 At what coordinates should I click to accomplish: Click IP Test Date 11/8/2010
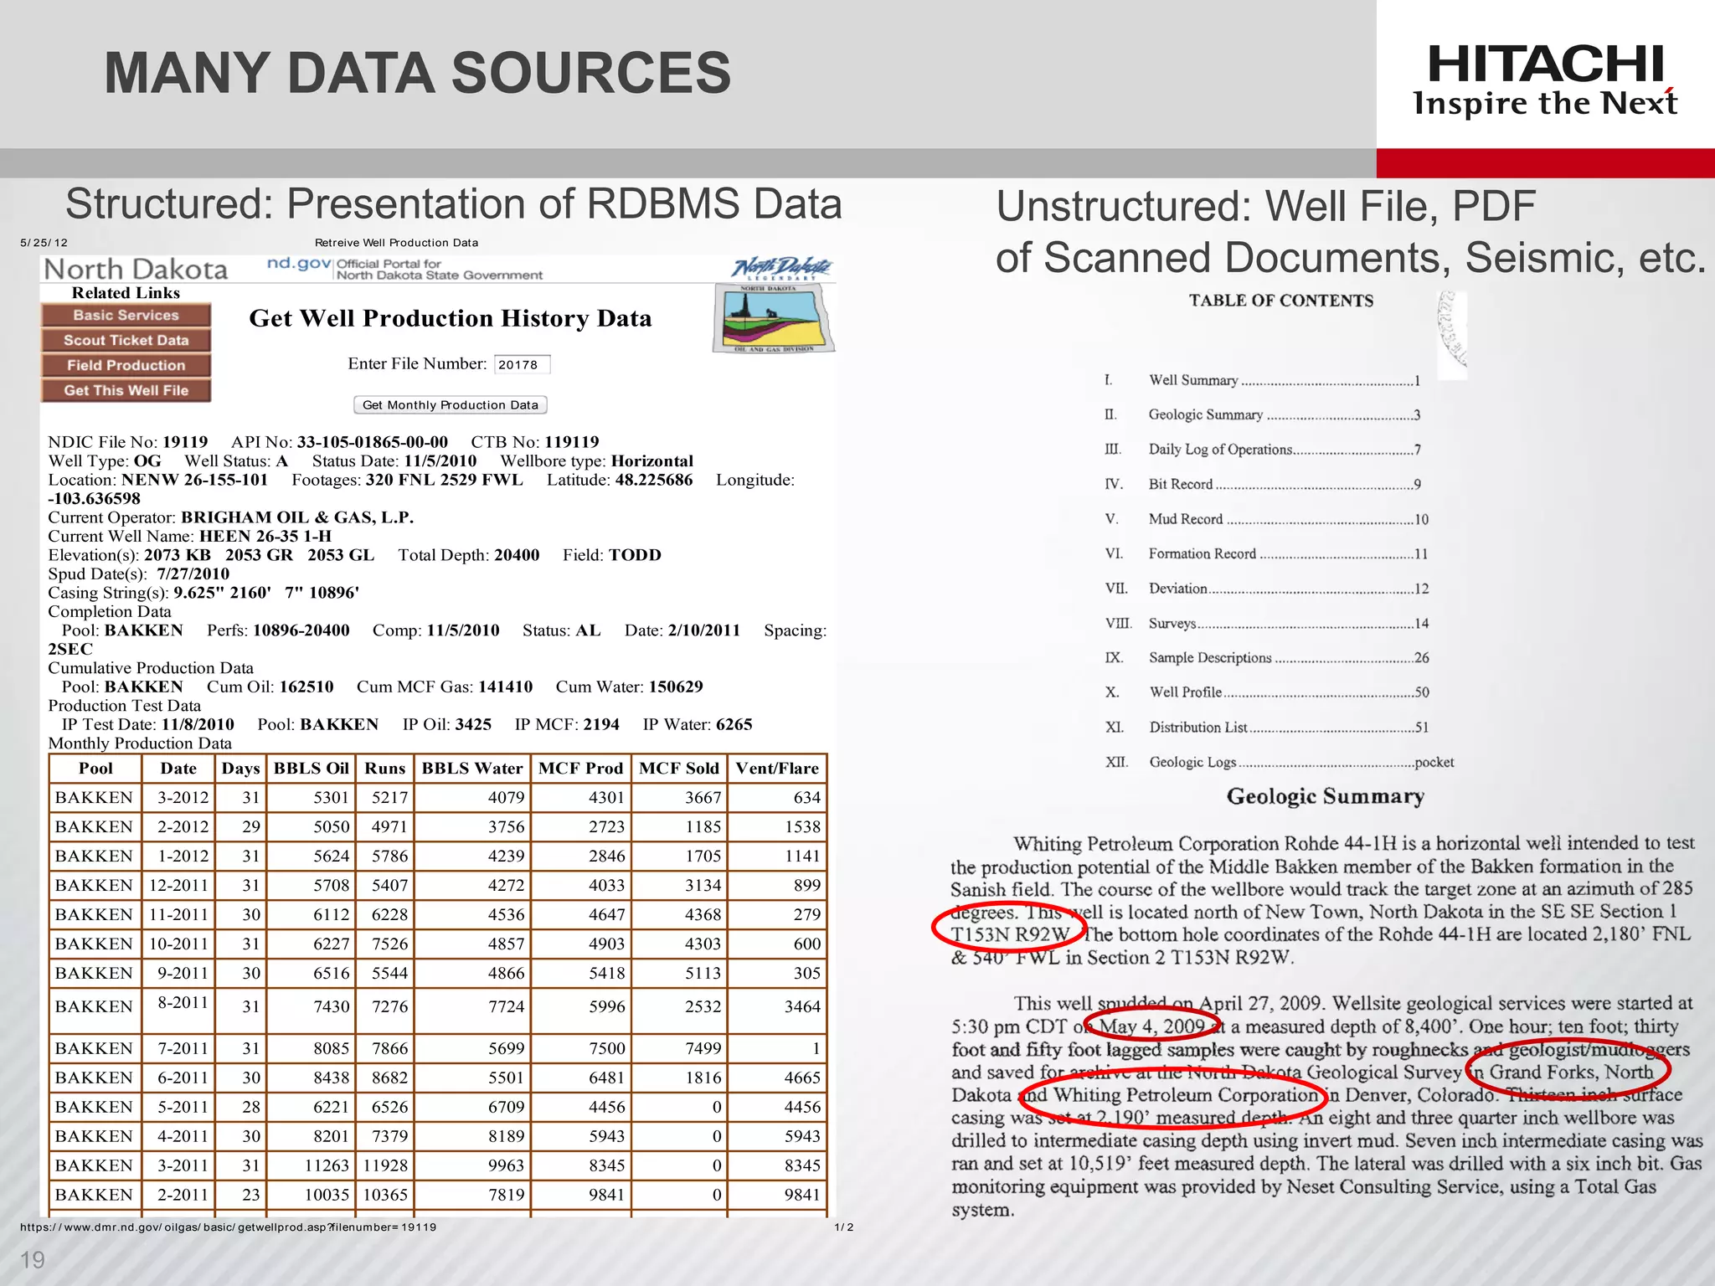pos(198,725)
